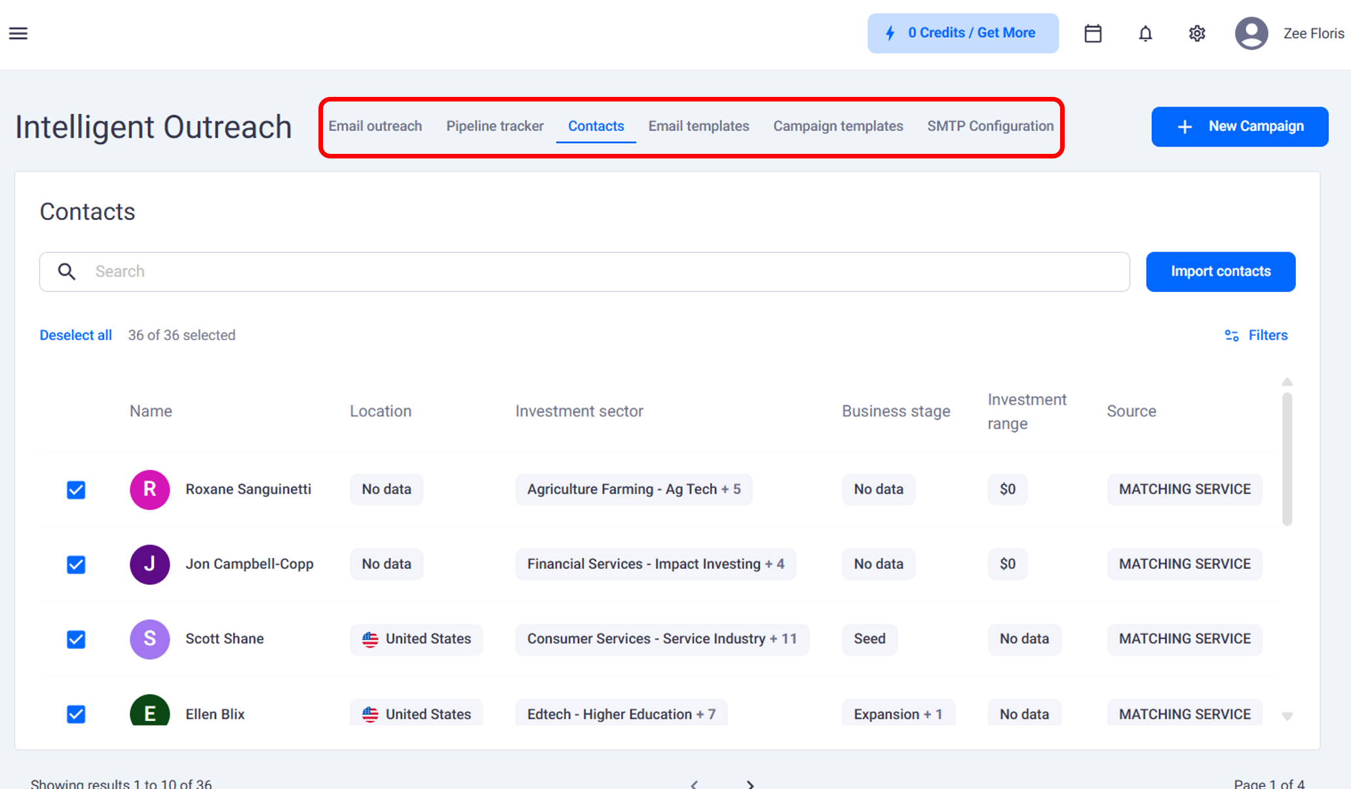This screenshot has height=789, width=1351.
Task: Switch to Pipeline tracker tab
Action: (x=495, y=126)
